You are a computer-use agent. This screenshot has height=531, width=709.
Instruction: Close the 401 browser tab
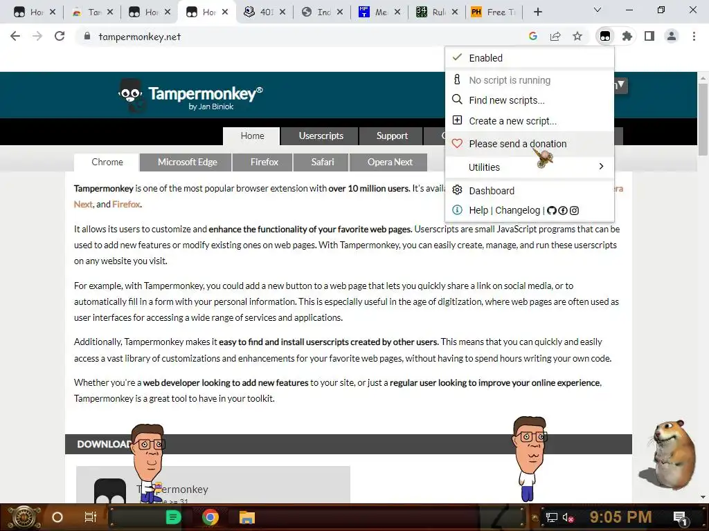282,12
